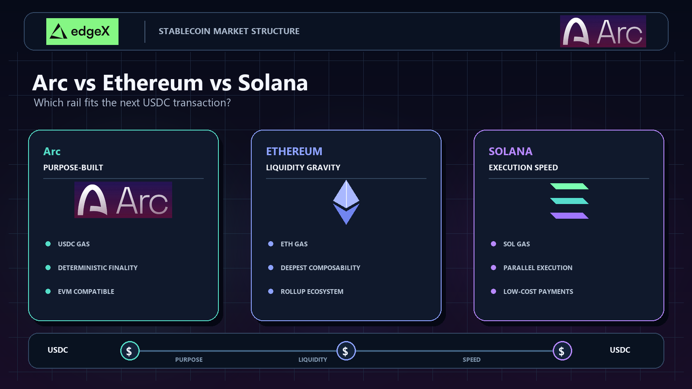The image size is (692, 389).
Task: Click the dollar icon above PURPOSE
Action: coord(130,351)
